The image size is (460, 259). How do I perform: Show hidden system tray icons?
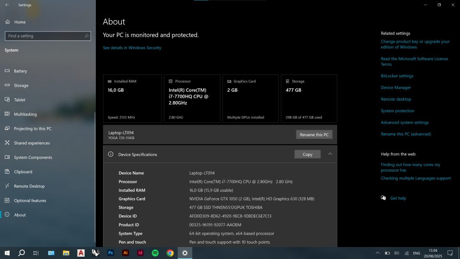(378, 253)
